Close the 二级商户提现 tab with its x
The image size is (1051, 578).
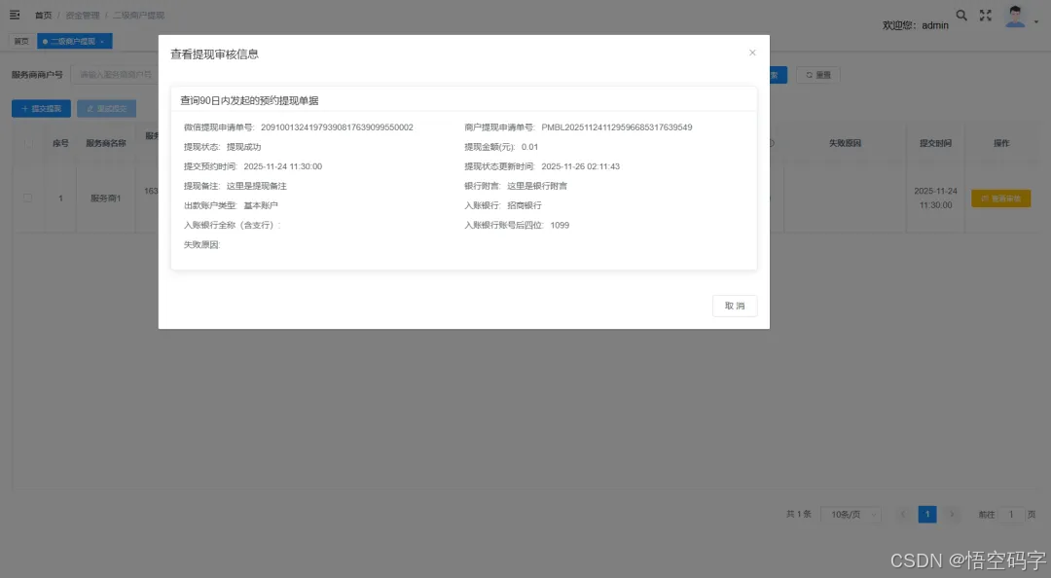[x=102, y=42]
